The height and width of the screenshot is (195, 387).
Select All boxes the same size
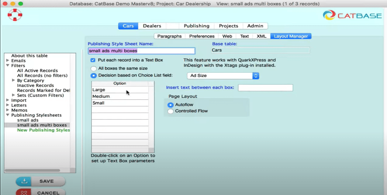coord(94,69)
